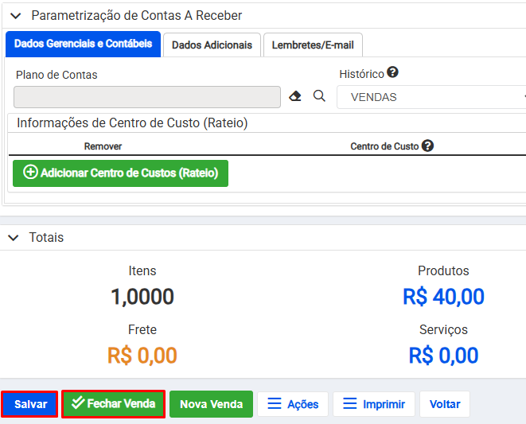Screen dimensions: 526x424
Task: Select the Dados Gerenciais e Contábeis tab
Action: click(83, 45)
